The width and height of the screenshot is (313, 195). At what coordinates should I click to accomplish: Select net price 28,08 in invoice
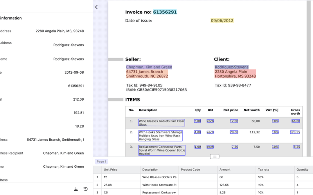[234, 132]
